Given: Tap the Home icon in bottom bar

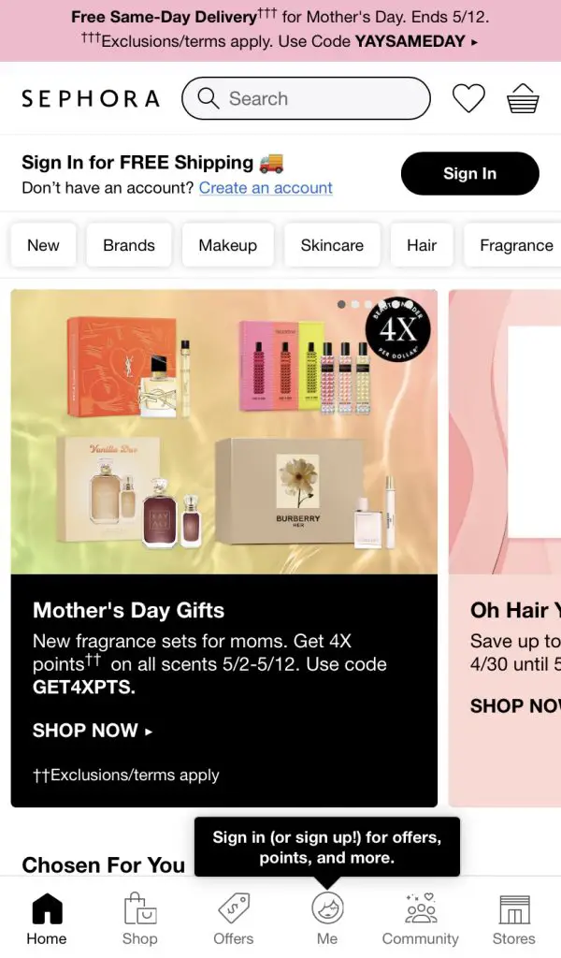Looking at the screenshot, I should (47, 907).
